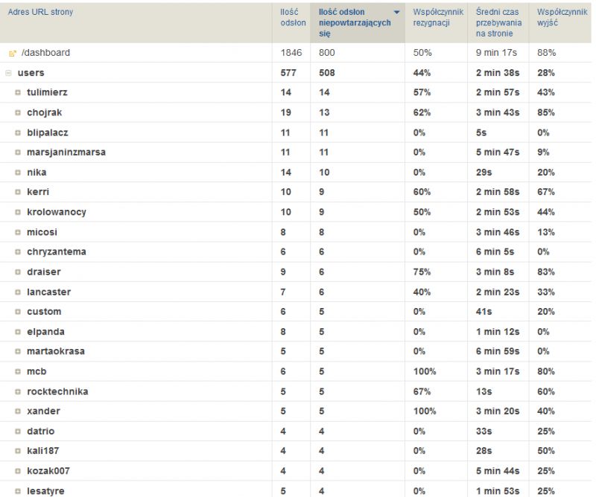Select the kerri label
596x497 pixels.
coord(38,192)
